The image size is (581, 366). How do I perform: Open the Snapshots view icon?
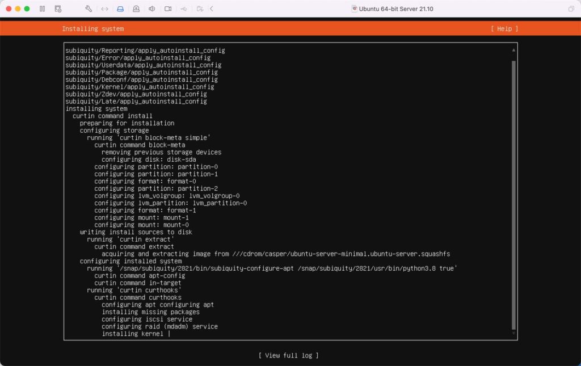[57, 9]
